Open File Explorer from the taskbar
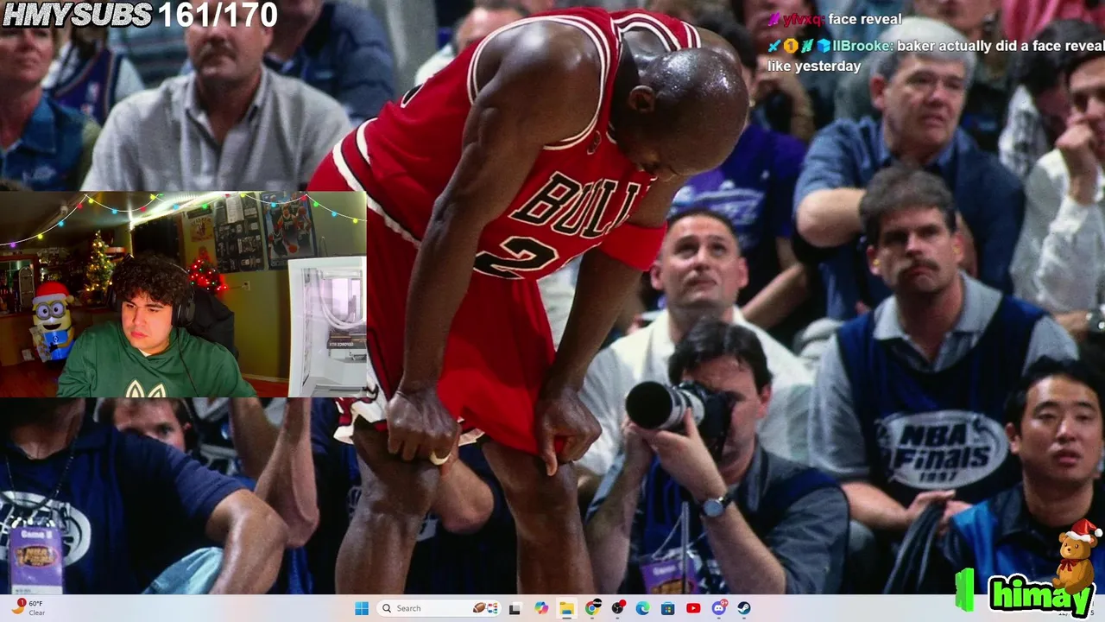1105x622 pixels. point(566,608)
